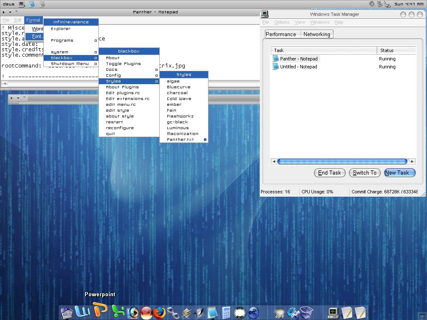Launch the green Excel dock icon

pos(118,312)
